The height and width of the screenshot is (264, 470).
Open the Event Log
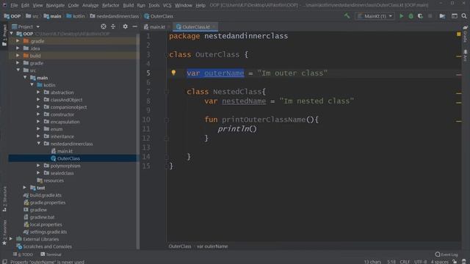tap(446, 254)
